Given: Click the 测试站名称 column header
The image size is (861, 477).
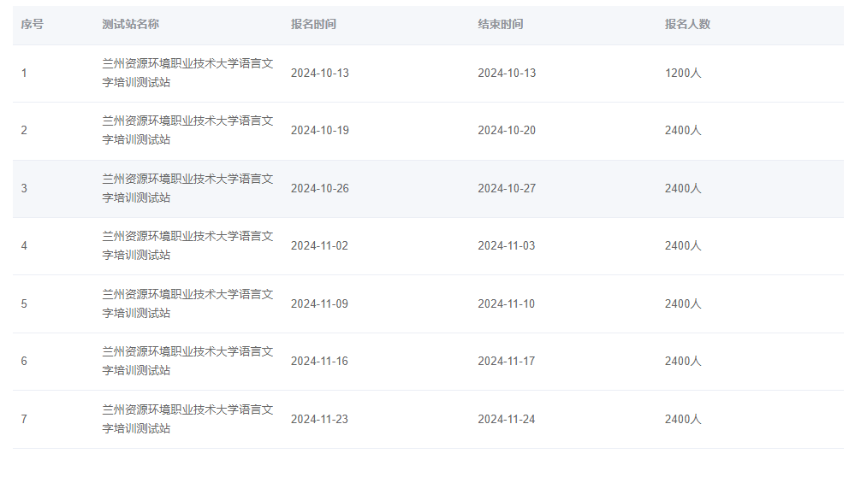Looking at the screenshot, I should coord(130,25).
